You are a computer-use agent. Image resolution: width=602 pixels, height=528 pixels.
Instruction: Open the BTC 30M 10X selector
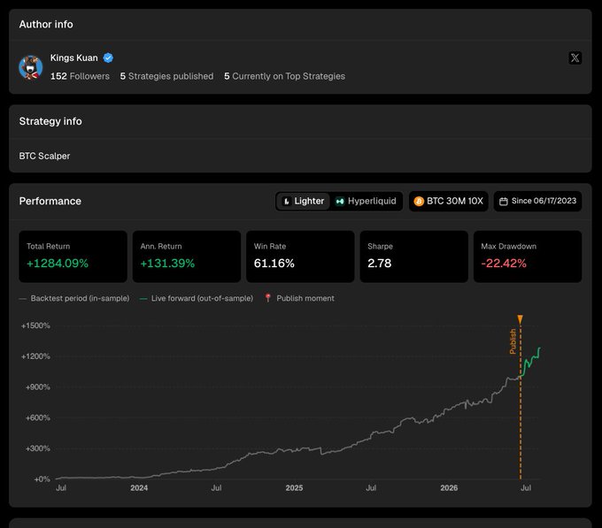click(449, 202)
